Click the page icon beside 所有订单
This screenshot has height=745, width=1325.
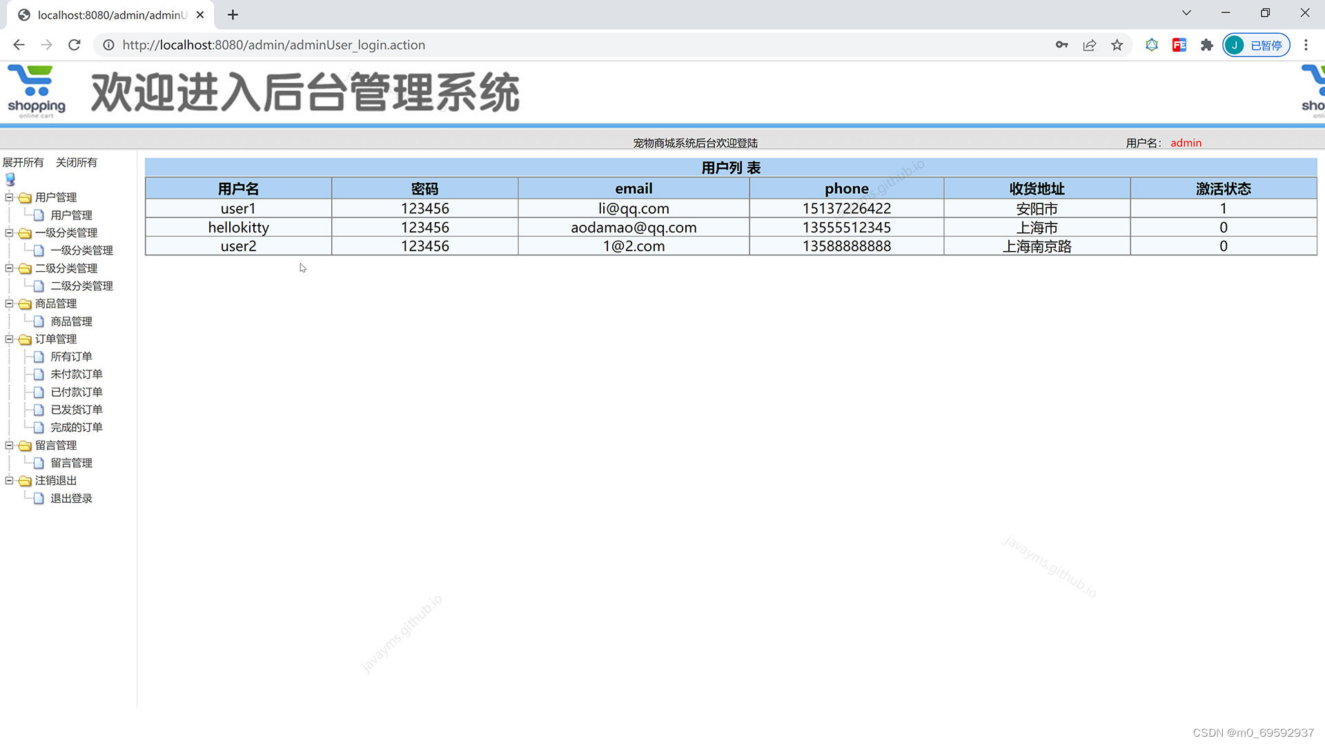tap(39, 357)
